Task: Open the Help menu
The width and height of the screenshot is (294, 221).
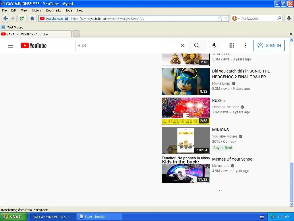Action: [x=80, y=10]
